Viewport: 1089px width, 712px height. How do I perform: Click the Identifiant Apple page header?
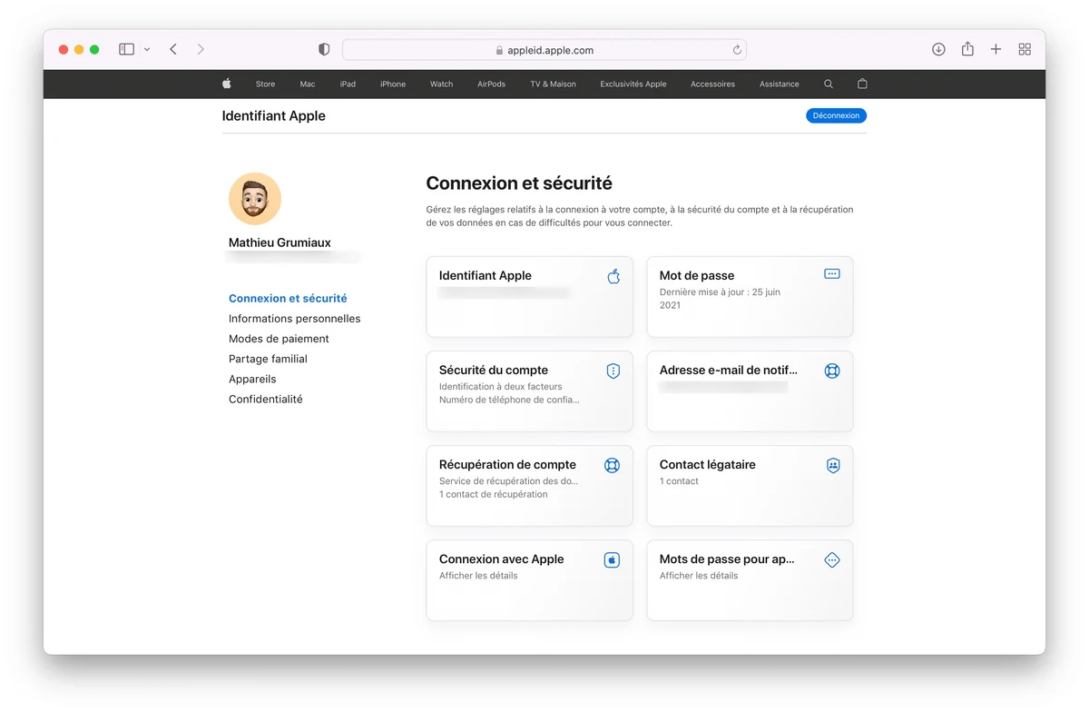pos(273,116)
